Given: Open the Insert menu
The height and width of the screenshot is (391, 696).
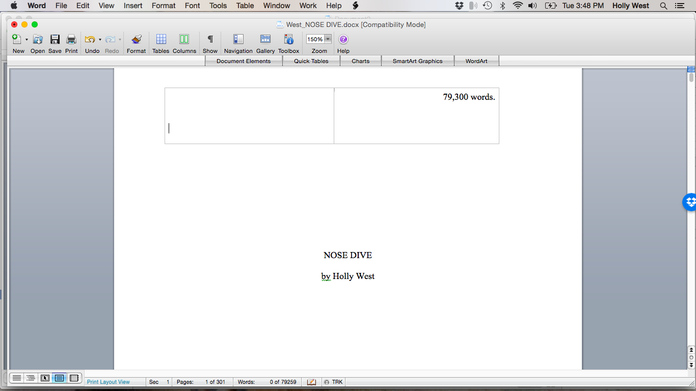Looking at the screenshot, I should [133, 6].
